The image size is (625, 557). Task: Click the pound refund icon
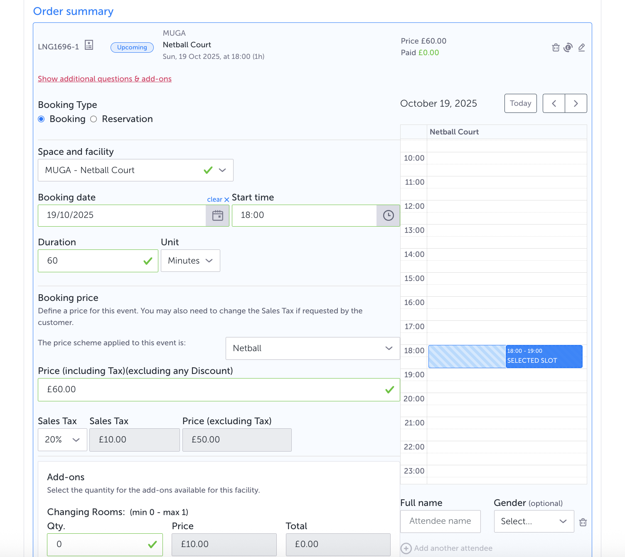pyautogui.click(x=568, y=47)
